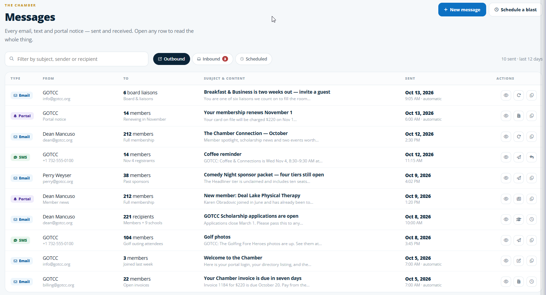The width and height of the screenshot is (546, 295).
Task: Click sender address perry@gotcc.org
Action: pyautogui.click(x=58, y=182)
